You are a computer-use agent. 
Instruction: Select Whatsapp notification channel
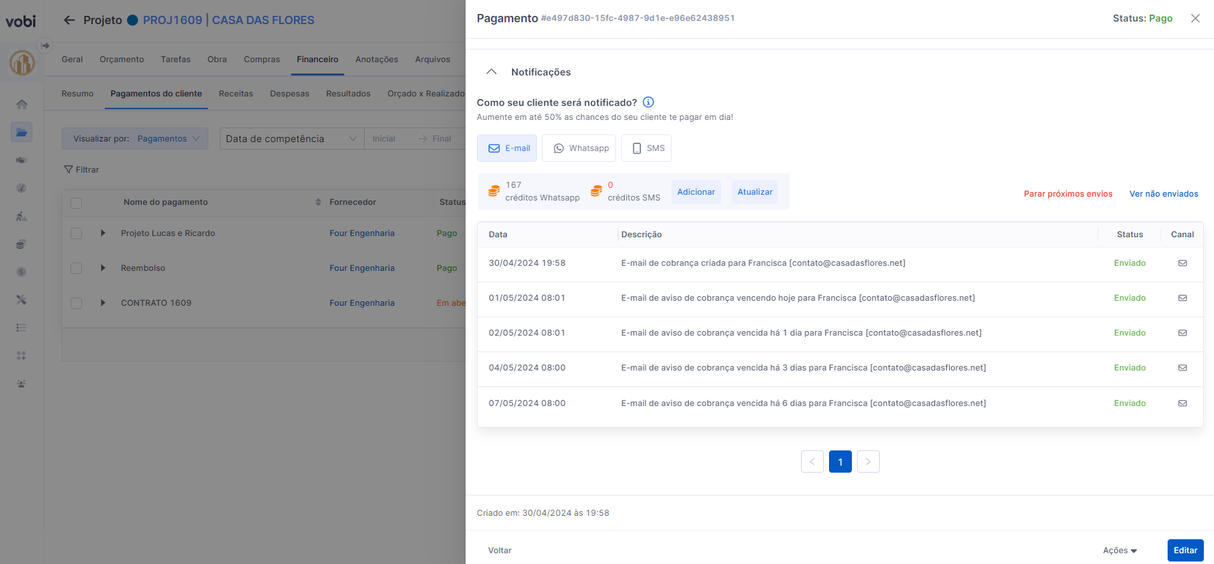coord(579,148)
